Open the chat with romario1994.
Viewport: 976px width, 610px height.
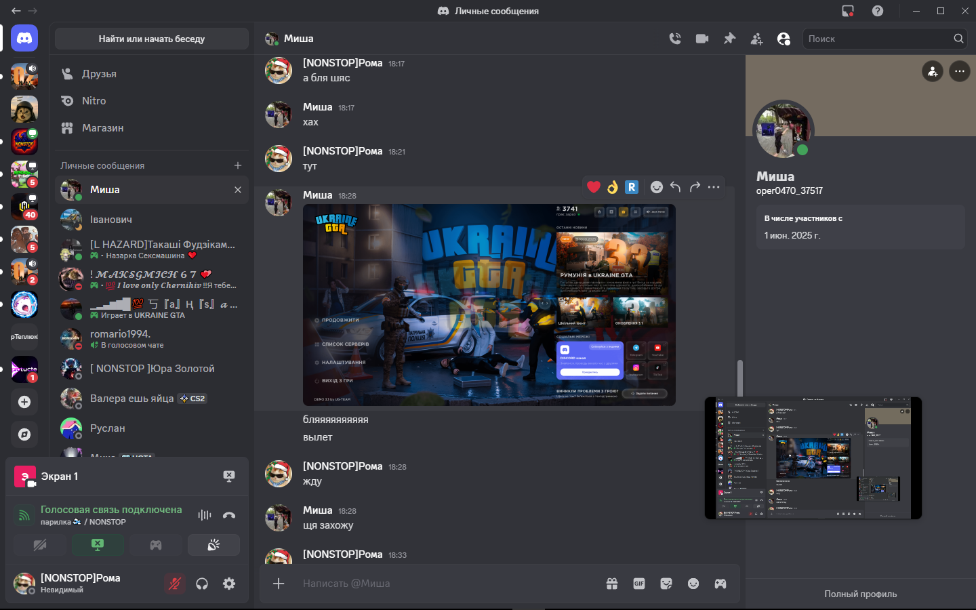pyautogui.click(x=152, y=339)
